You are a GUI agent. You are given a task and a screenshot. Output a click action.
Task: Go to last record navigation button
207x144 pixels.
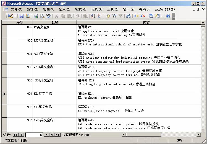coord(52,135)
